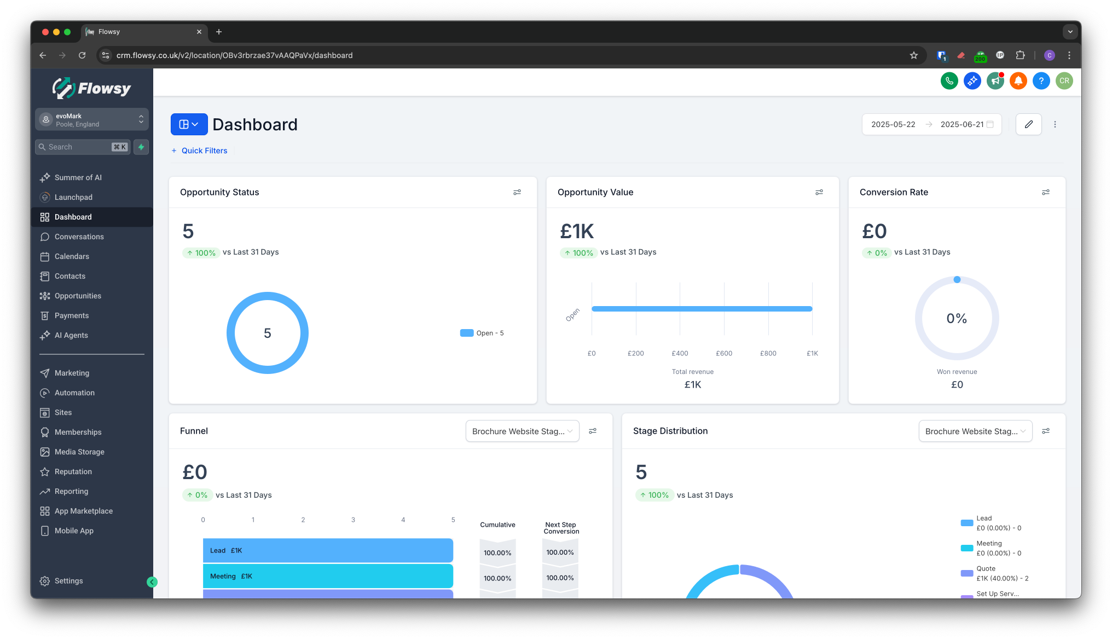Open Opportunity Value widget settings icon
Viewport: 1112px width, 639px height.
[819, 192]
